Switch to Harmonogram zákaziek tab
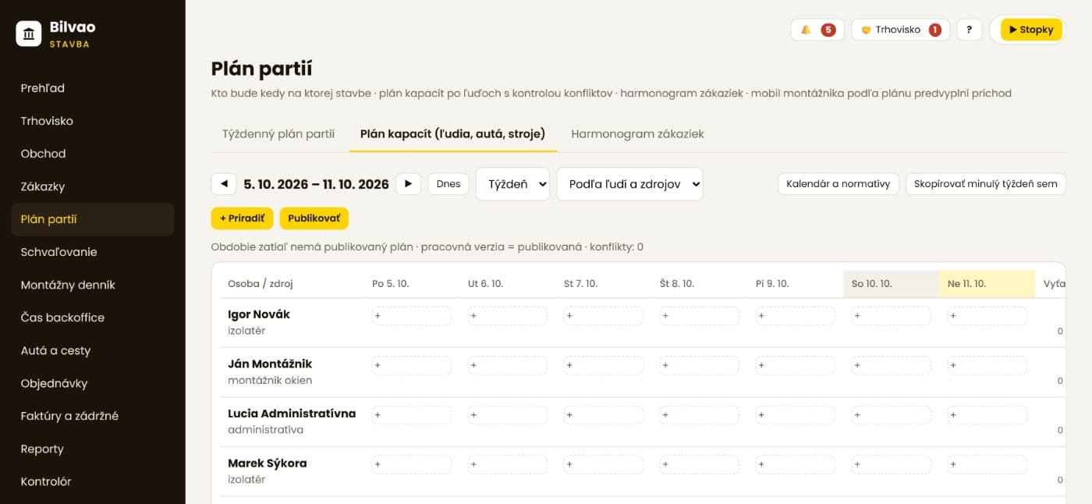Viewport: 1092px width, 504px height. pos(637,133)
